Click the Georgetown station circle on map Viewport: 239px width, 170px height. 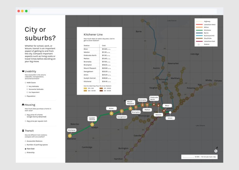(x=122, y=111)
